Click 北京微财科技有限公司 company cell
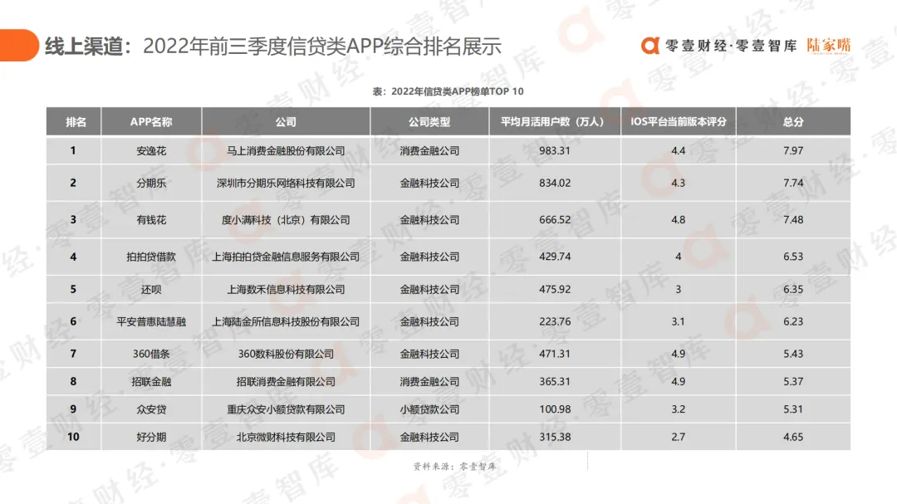Viewport: 897px width, 504px height. tap(286, 437)
